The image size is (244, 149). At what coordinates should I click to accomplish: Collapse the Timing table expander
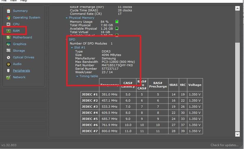click(77, 76)
